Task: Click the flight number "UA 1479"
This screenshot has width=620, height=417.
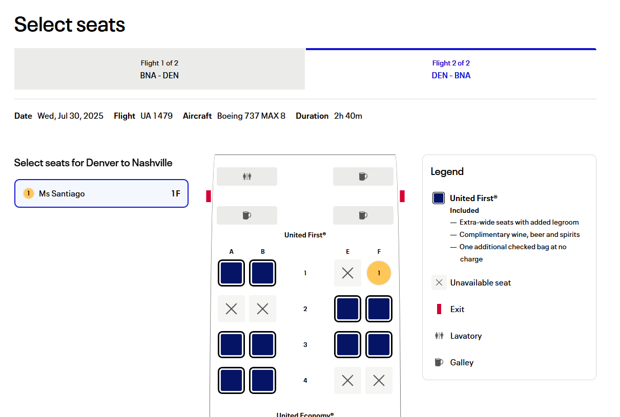Action: (x=157, y=116)
